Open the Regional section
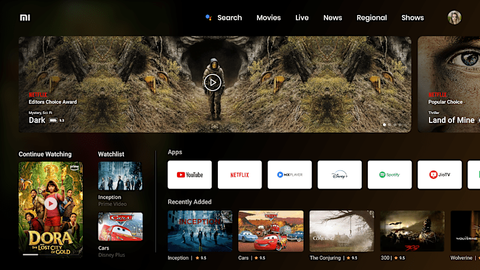The width and height of the screenshot is (480, 270). (x=371, y=18)
